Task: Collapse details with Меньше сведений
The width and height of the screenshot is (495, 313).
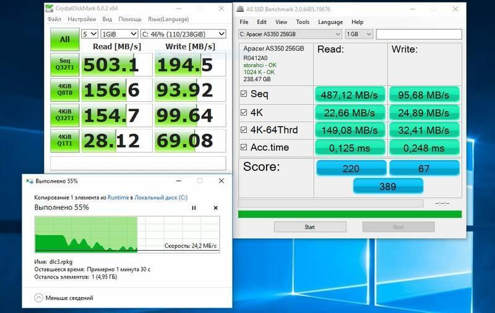Action: [x=64, y=298]
